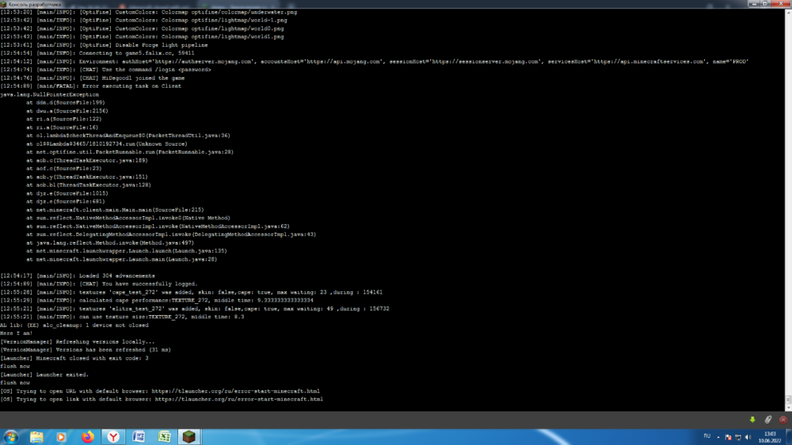Open the RU language selector
The image size is (792, 445).
(707, 436)
